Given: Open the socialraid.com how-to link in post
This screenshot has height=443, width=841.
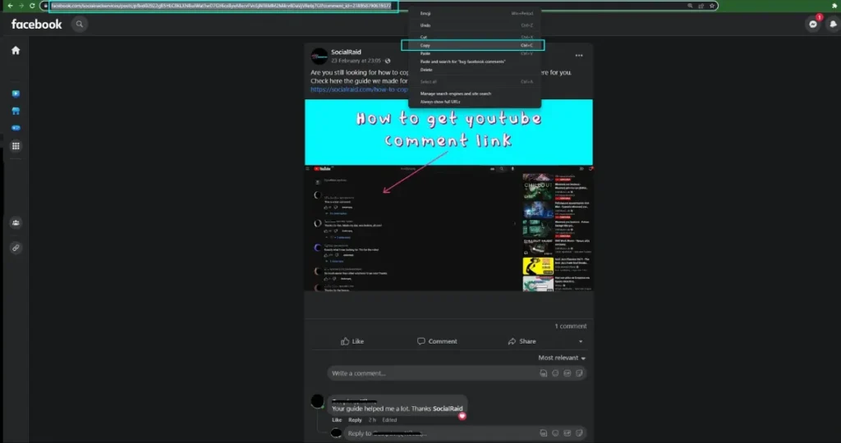Looking at the screenshot, I should (x=360, y=89).
